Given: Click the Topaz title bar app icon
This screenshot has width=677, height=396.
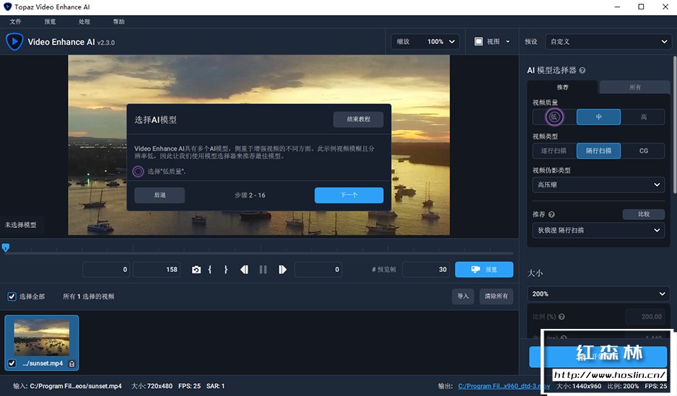Looking at the screenshot, I should 7,7.
